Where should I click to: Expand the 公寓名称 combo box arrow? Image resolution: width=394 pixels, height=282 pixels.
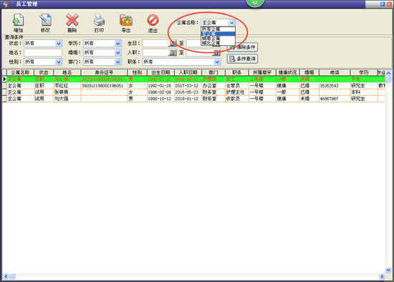[231, 23]
